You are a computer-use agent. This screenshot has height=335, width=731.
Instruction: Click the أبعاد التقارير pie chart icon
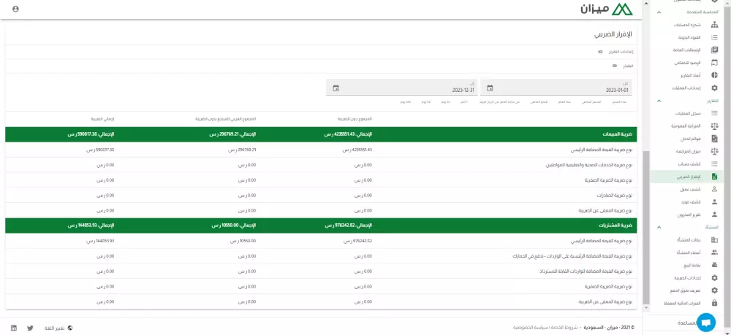[x=714, y=75]
